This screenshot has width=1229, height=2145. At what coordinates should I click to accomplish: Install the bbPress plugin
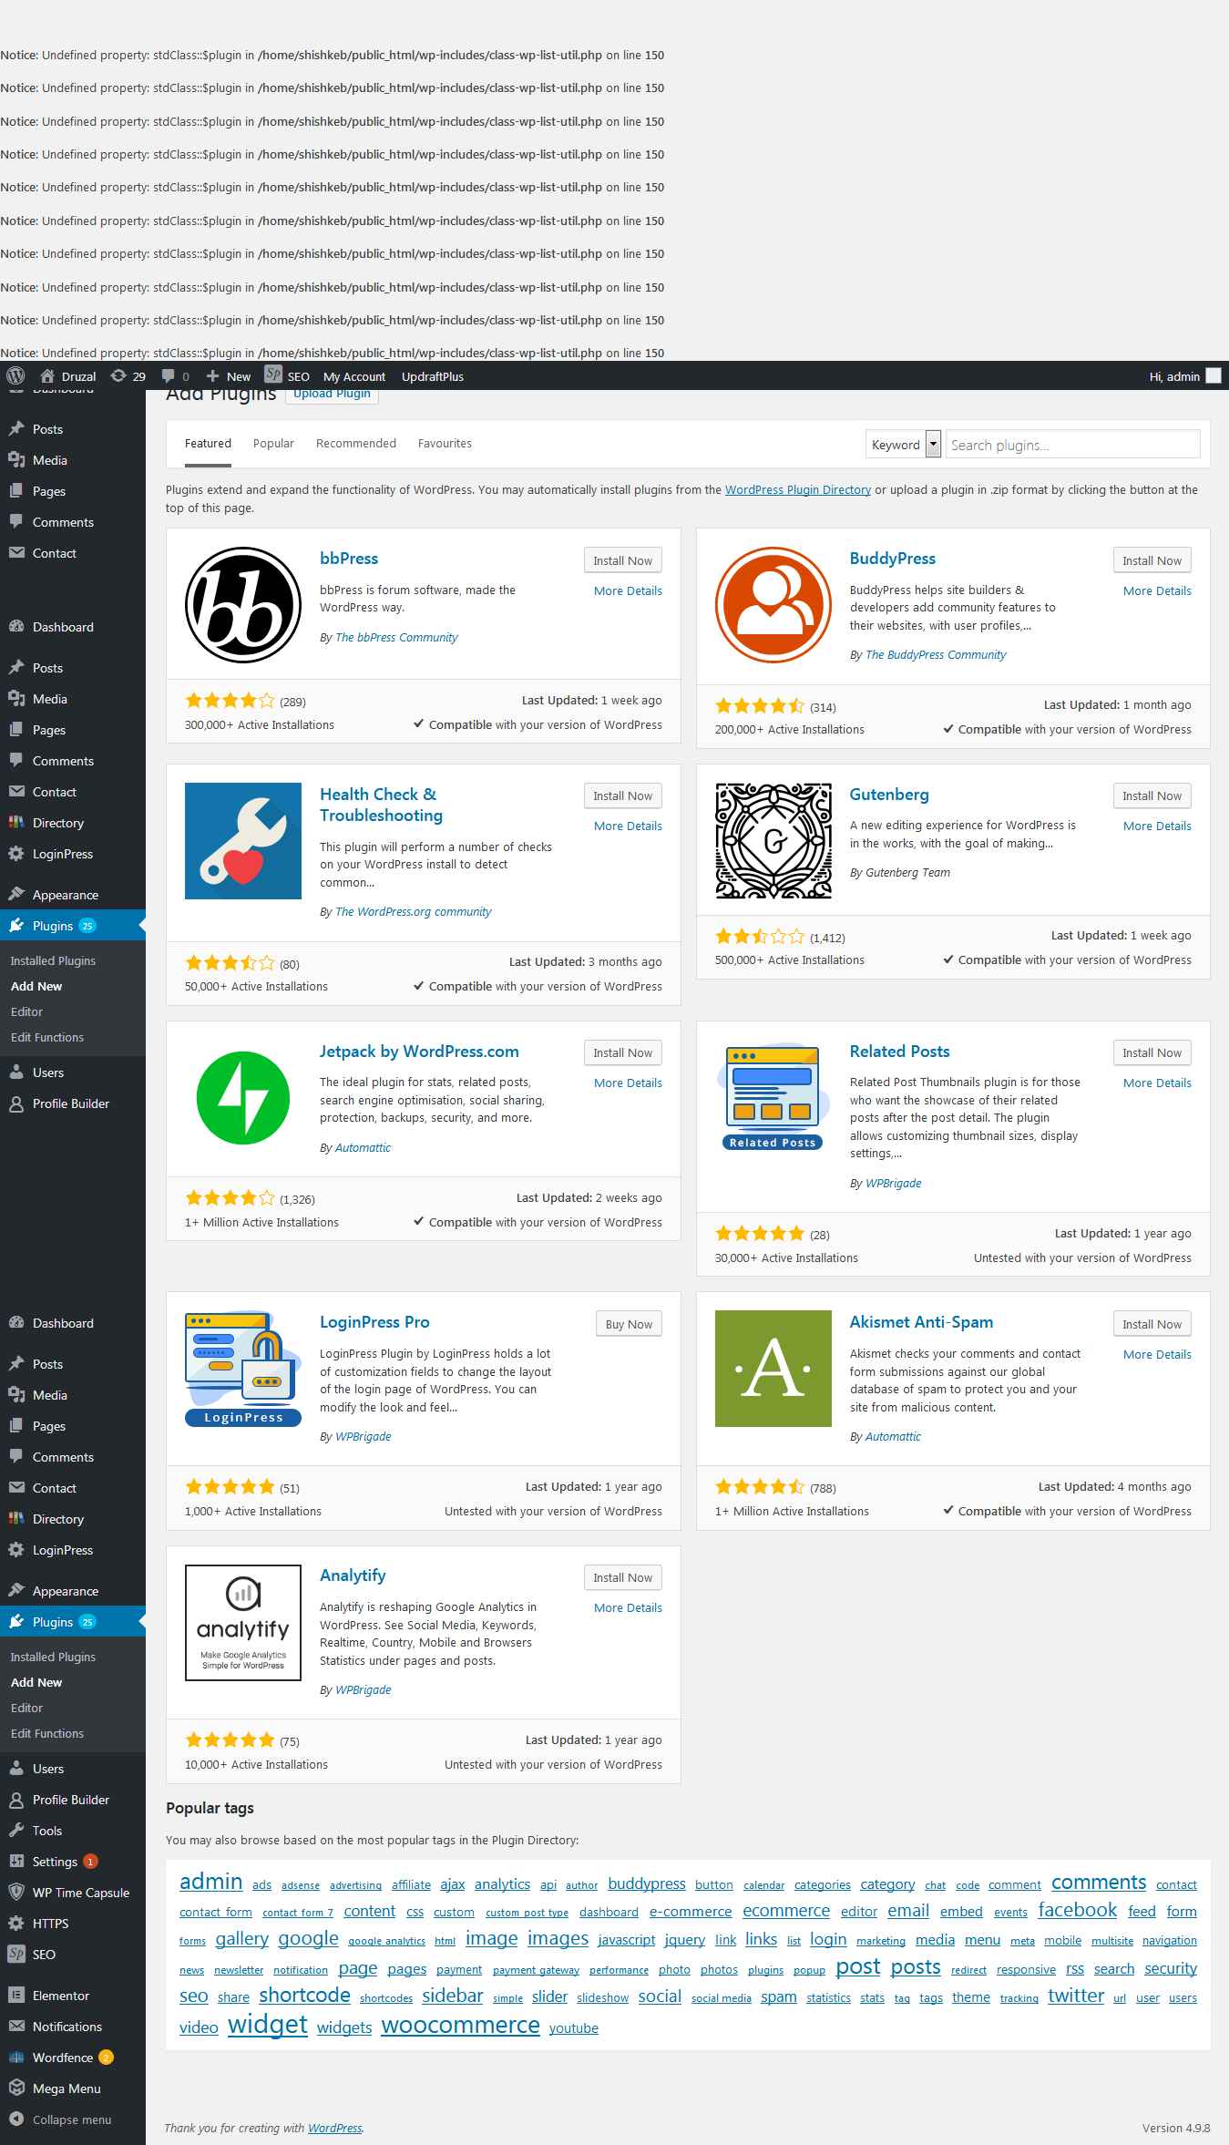[x=623, y=560]
